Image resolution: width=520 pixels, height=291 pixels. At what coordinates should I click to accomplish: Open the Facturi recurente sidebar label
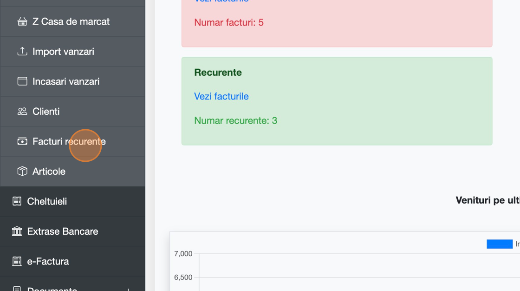pyautogui.click(x=69, y=141)
